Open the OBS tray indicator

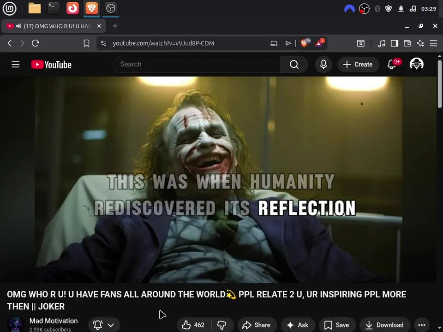point(364,9)
